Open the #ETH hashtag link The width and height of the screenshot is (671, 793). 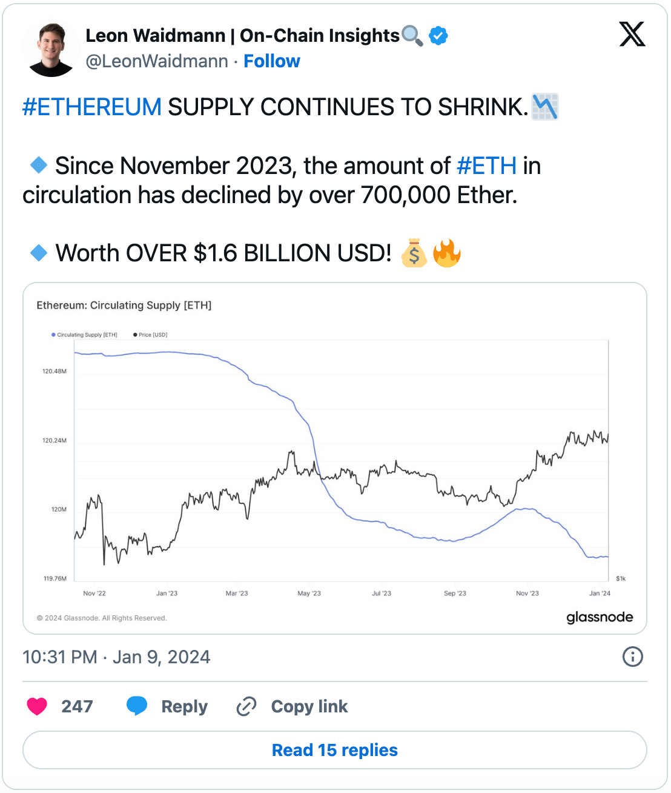click(x=486, y=166)
